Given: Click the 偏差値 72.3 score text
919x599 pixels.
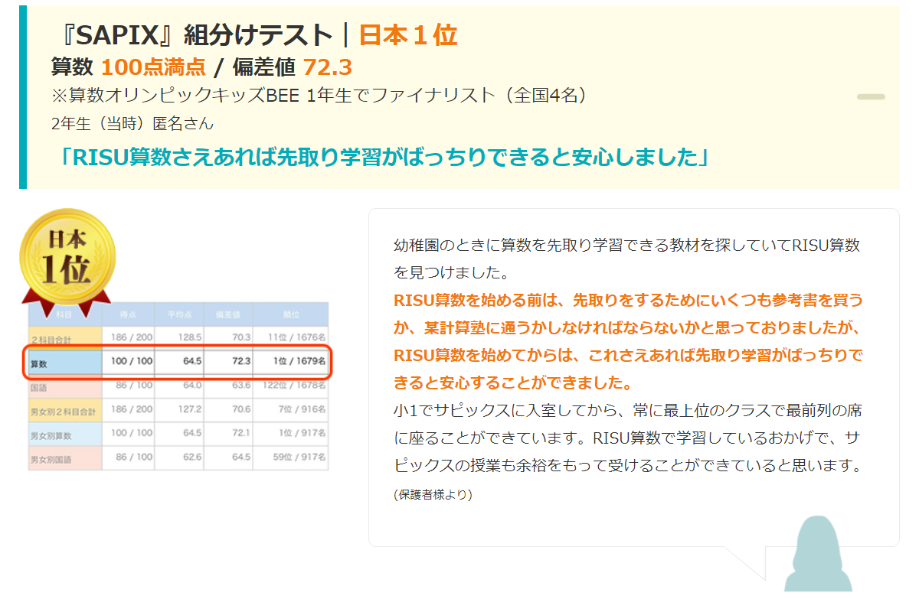Looking at the screenshot, I should coord(292,68).
